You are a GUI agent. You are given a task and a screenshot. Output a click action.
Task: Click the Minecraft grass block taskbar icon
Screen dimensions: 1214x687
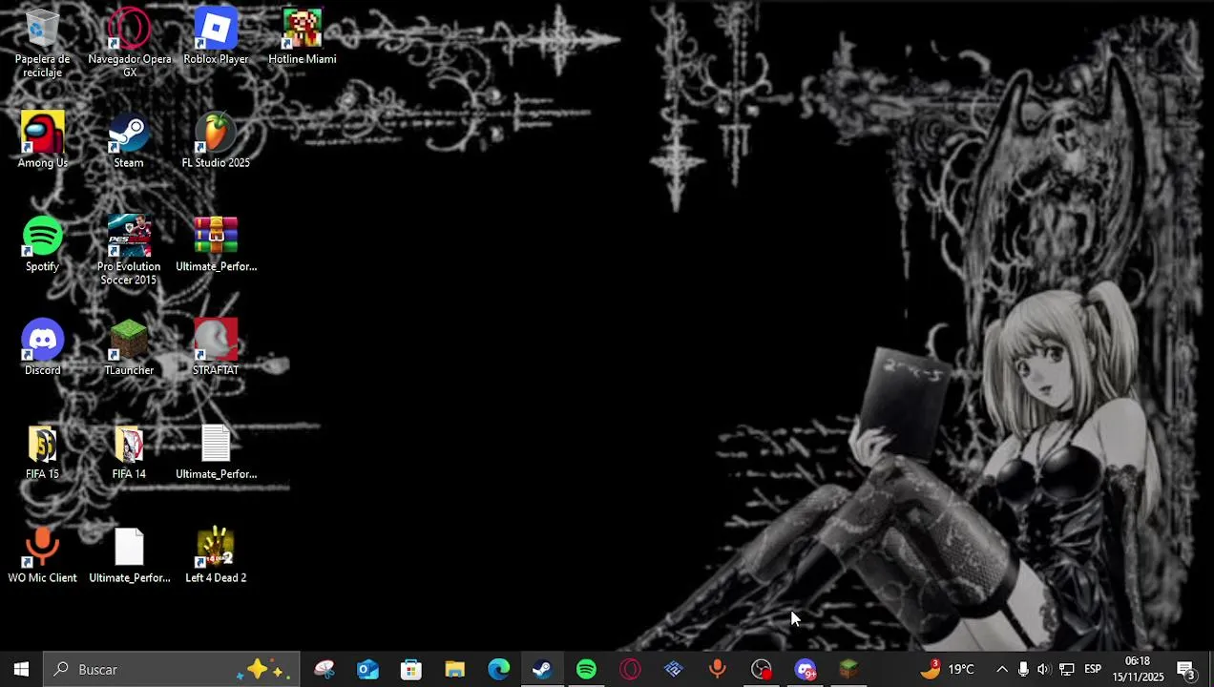(x=848, y=670)
